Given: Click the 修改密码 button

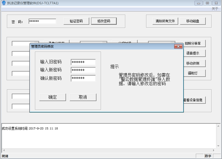Looking at the screenshot, I should click(x=104, y=21).
